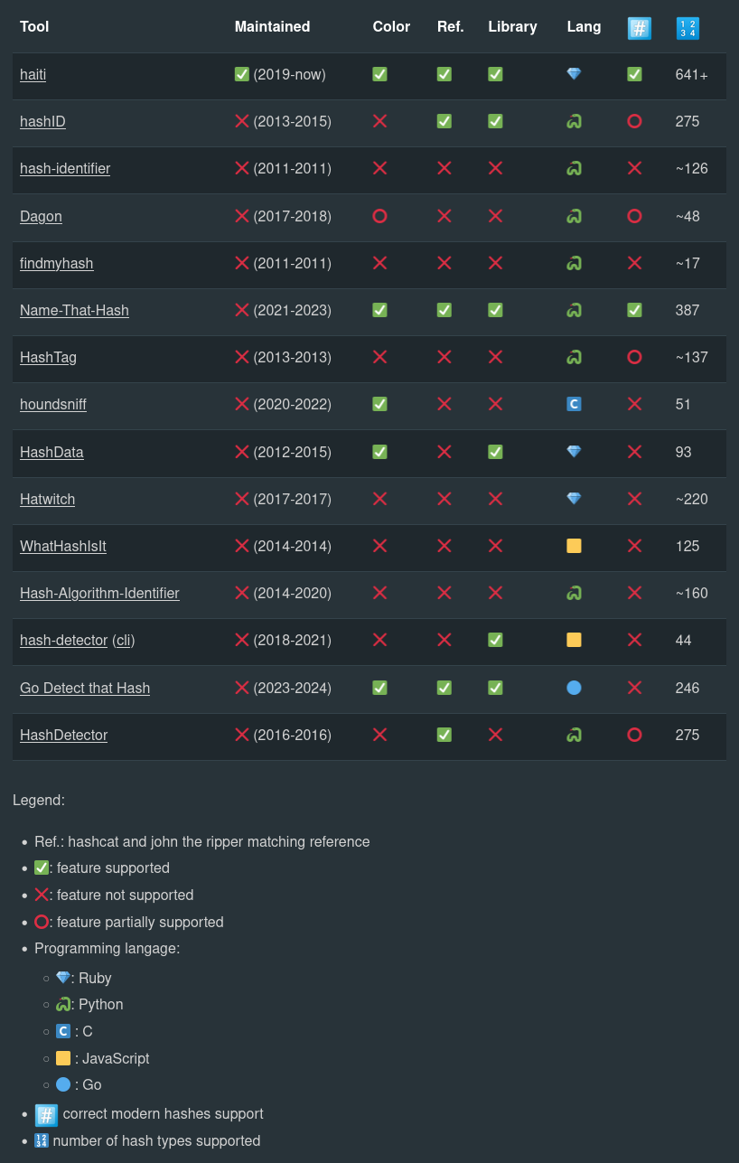Open the Name-That-Hash link

[74, 310]
